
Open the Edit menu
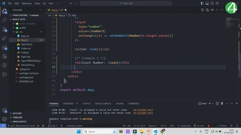[17, 3]
